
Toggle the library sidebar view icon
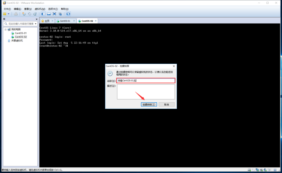[x=43, y=14]
